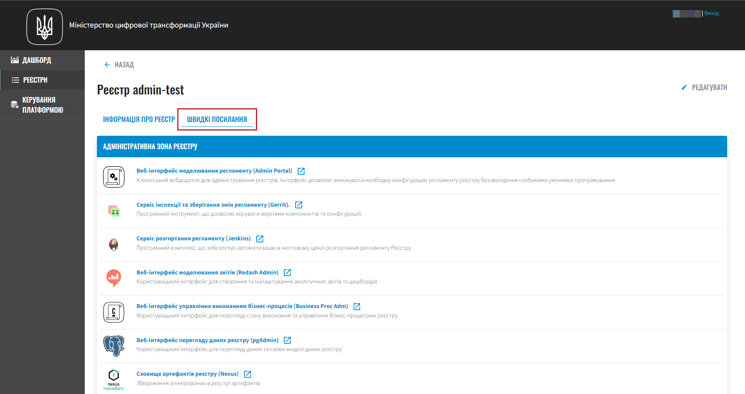This screenshot has height=394, width=745.
Task: Switch to Інформація про реєстр tab
Action: coord(139,119)
